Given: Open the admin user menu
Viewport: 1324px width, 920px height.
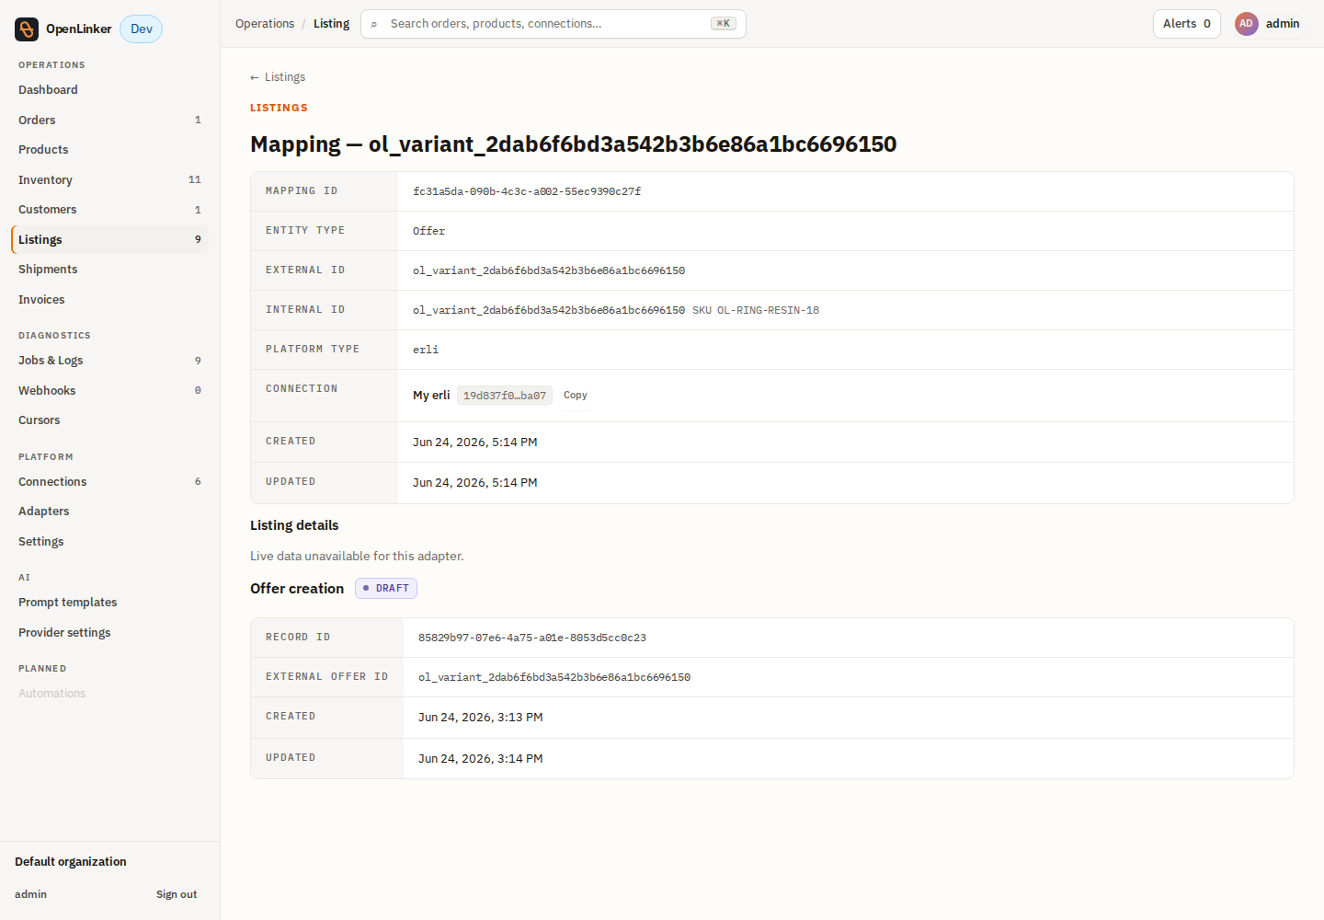Looking at the screenshot, I should tap(1269, 24).
